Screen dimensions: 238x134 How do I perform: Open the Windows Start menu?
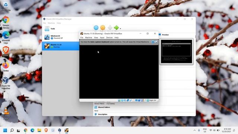(5, 130)
